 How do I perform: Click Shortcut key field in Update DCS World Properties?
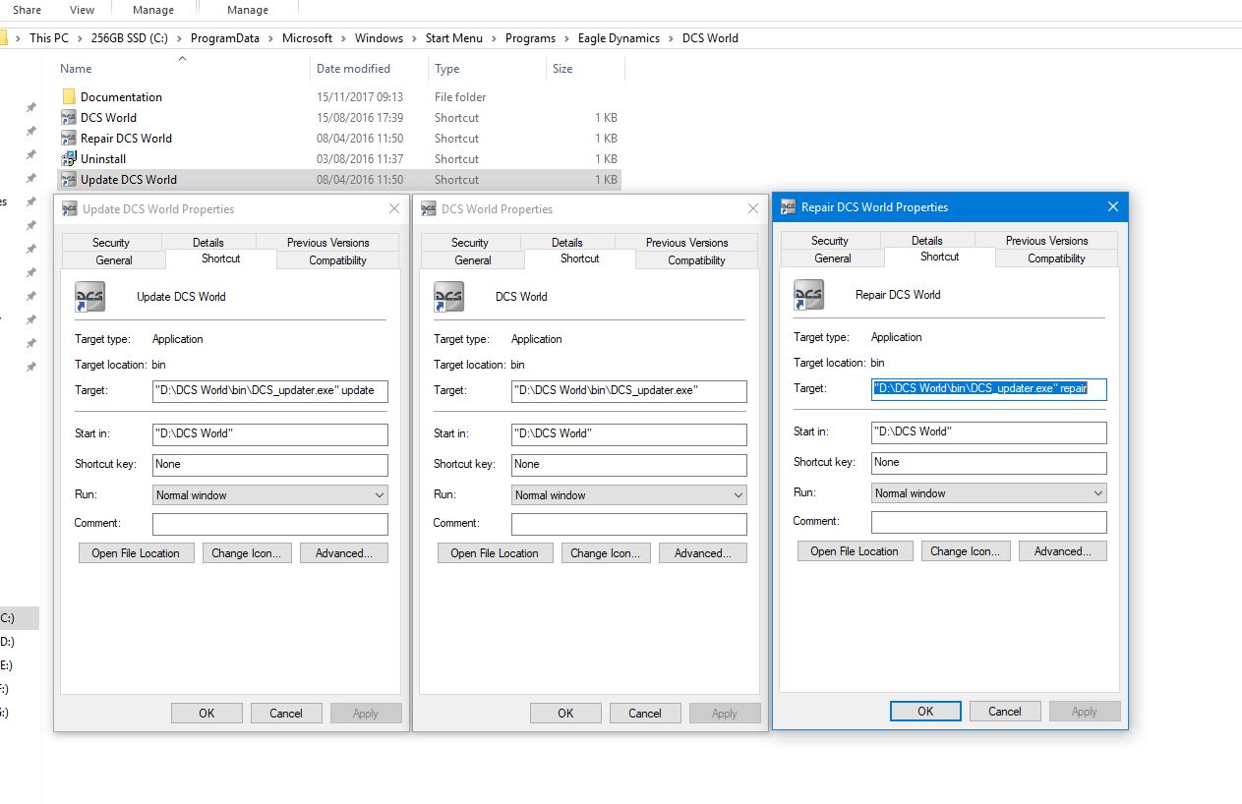point(270,465)
